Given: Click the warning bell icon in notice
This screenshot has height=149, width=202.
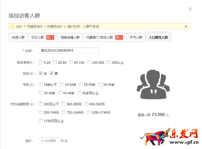Looking at the screenshot, I should (12, 26).
